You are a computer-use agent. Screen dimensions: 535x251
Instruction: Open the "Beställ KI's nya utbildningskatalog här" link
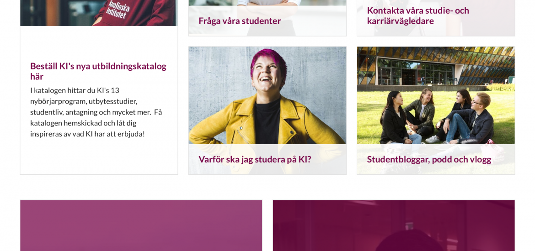click(98, 71)
